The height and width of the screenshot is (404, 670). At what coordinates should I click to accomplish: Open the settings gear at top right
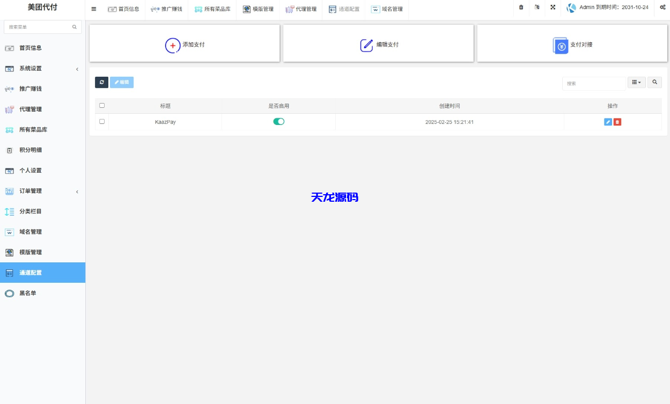click(662, 8)
